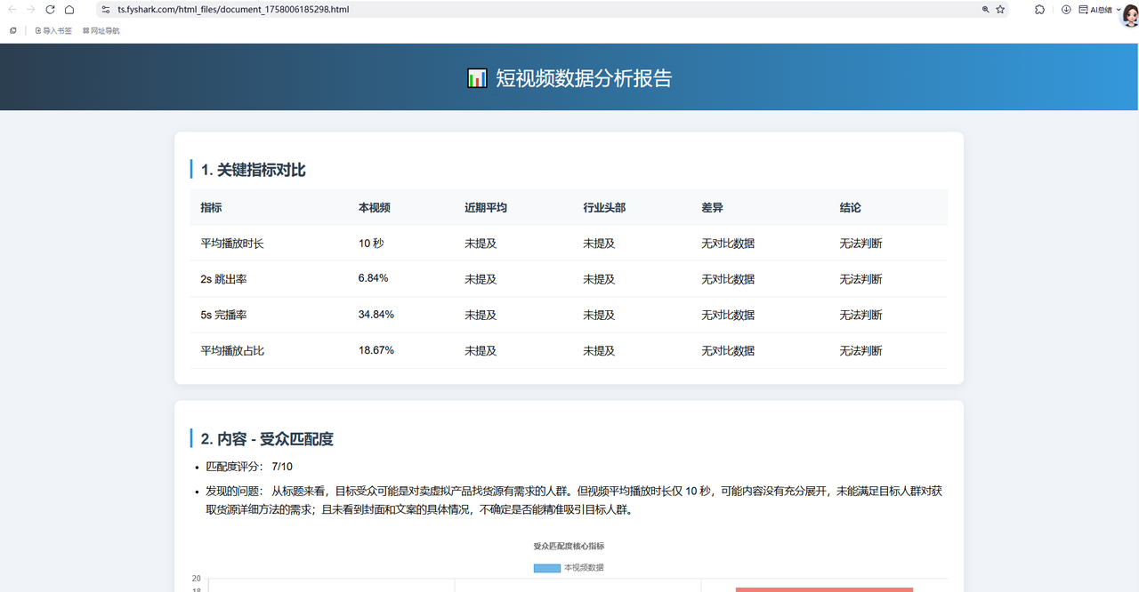The width and height of the screenshot is (1139, 592).
Task: Click the 5s 完播率 row label
Action: pyautogui.click(x=223, y=315)
